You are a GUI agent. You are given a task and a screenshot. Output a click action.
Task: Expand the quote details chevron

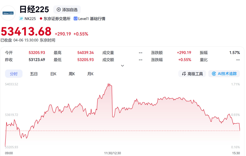tap(122, 66)
